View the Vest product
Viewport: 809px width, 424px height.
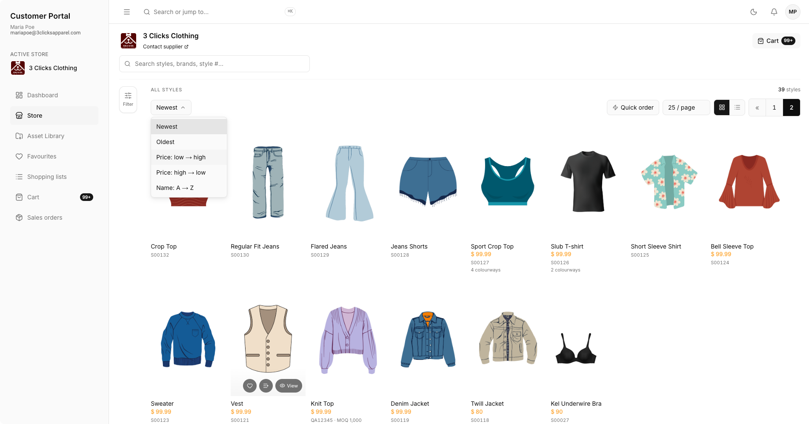289,386
